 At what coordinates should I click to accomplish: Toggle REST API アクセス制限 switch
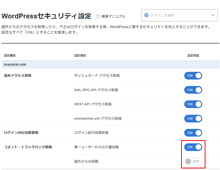pos(193,104)
